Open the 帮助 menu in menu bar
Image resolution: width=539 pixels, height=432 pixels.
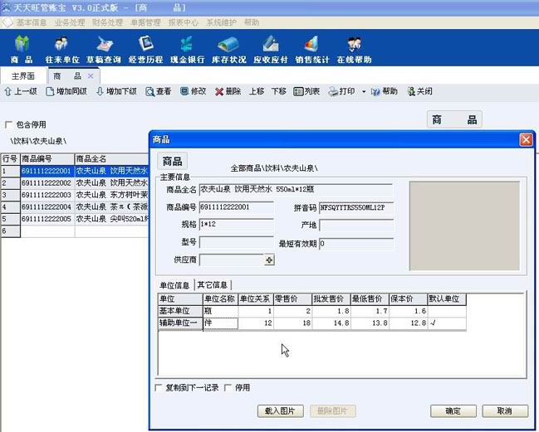[x=252, y=22]
